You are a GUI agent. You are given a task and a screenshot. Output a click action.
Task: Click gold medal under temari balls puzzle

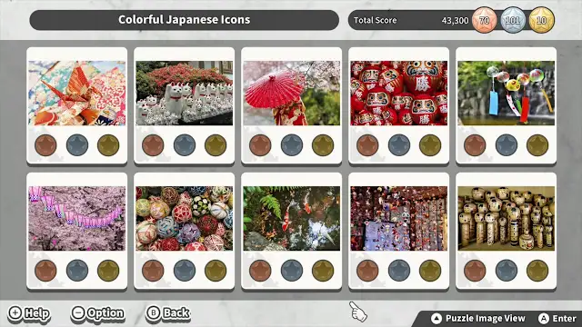[216, 271]
